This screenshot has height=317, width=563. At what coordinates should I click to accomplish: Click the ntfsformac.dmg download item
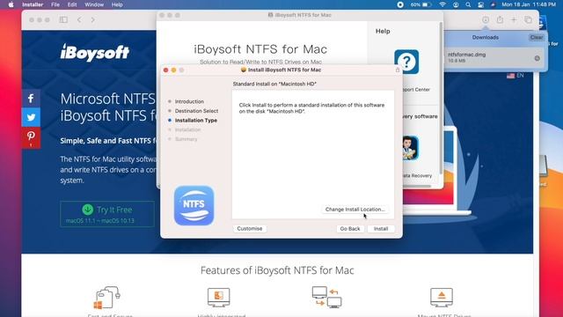(494, 58)
